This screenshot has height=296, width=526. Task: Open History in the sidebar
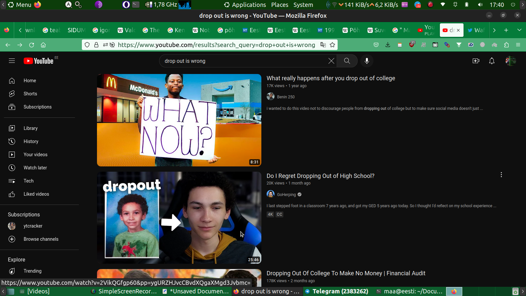(x=39, y=141)
